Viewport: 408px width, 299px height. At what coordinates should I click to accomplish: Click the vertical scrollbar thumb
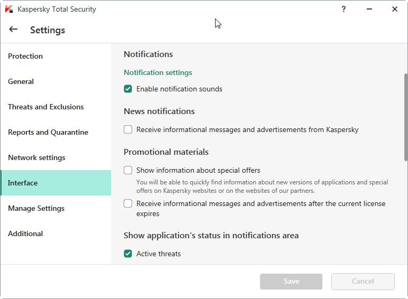[406, 117]
